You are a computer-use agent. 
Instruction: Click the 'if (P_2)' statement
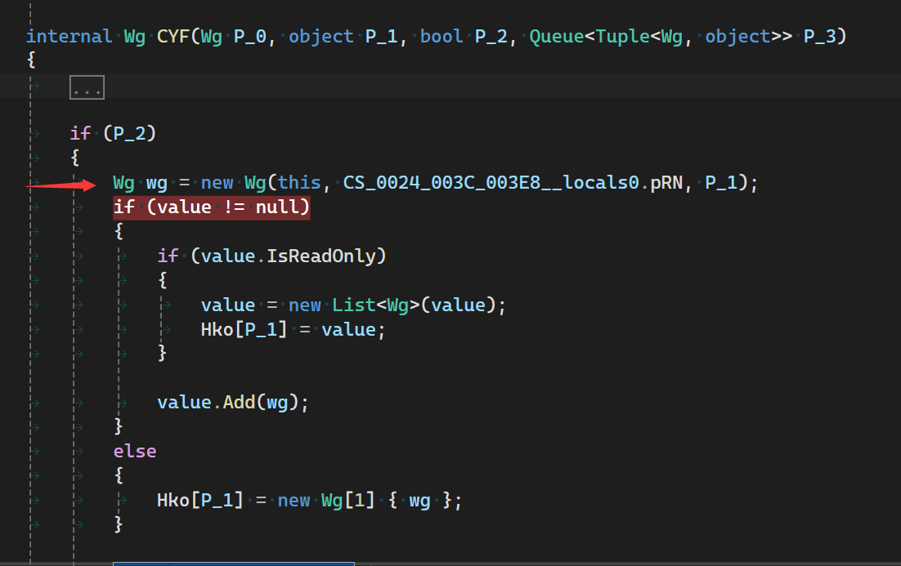click(x=113, y=134)
